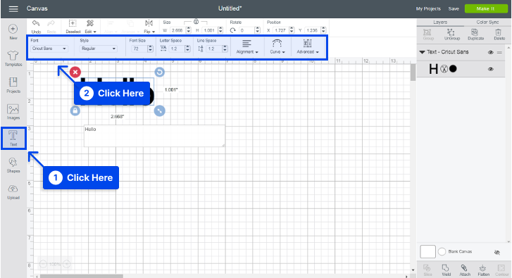This screenshot has height=278, width=512.
Task: Click the Blank Canvas white color swatch
Action: (x=427, y=251)
